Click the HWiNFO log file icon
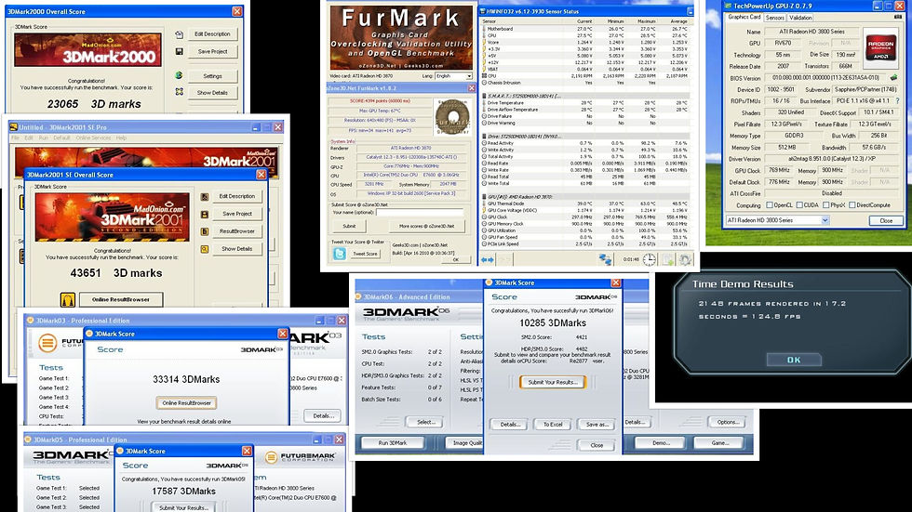The height and width of the screenshot is (512, 912). 668,260
